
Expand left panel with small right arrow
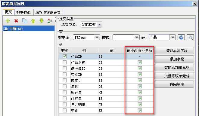pyautogui.click(x=56, y=21)
